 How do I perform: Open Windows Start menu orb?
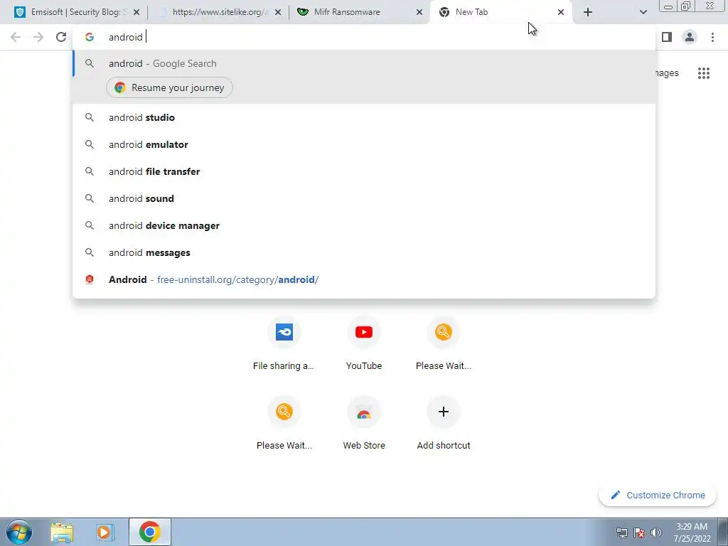pyautogui.click(x=19, y=532)
